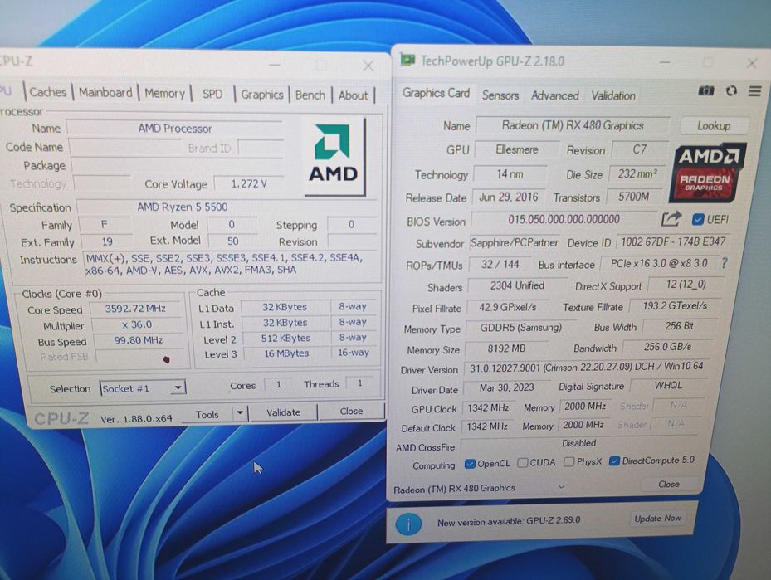Image resolution: width=771 pixels, height=580 pixels.
Task: Click the GPU Clock value 1342 MHz
Action: (488, 408)
